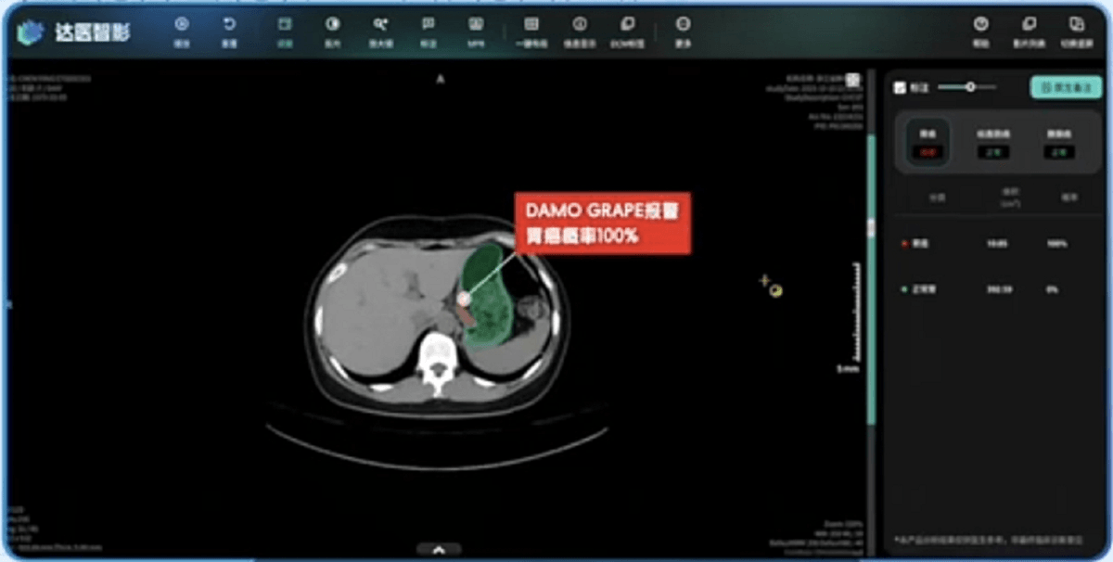
Task: Select the annotation flag icon in the toolbar
Action: click(x=428, y=24)
